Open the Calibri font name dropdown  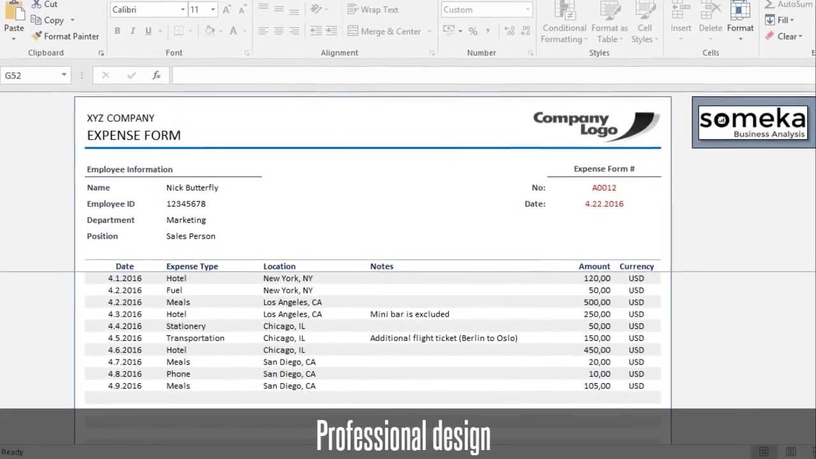(x=182, y=10)
